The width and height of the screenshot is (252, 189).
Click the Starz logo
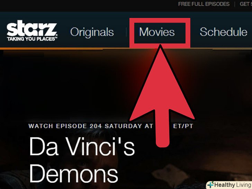[x=32, y=30]
